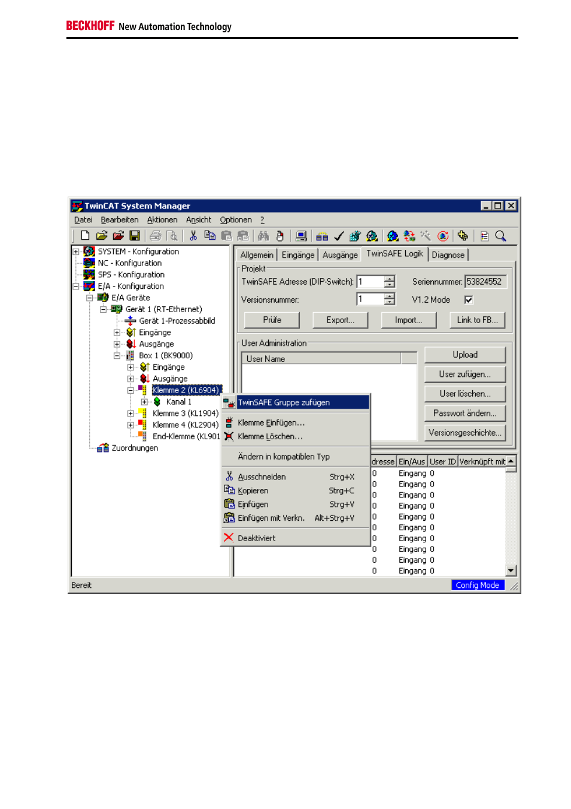
Task: Click the Seriennummer field 53824552
Action: pos(485,282)
